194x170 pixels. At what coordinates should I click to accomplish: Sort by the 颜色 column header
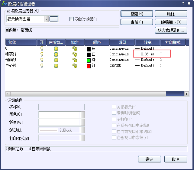point(97,43)
